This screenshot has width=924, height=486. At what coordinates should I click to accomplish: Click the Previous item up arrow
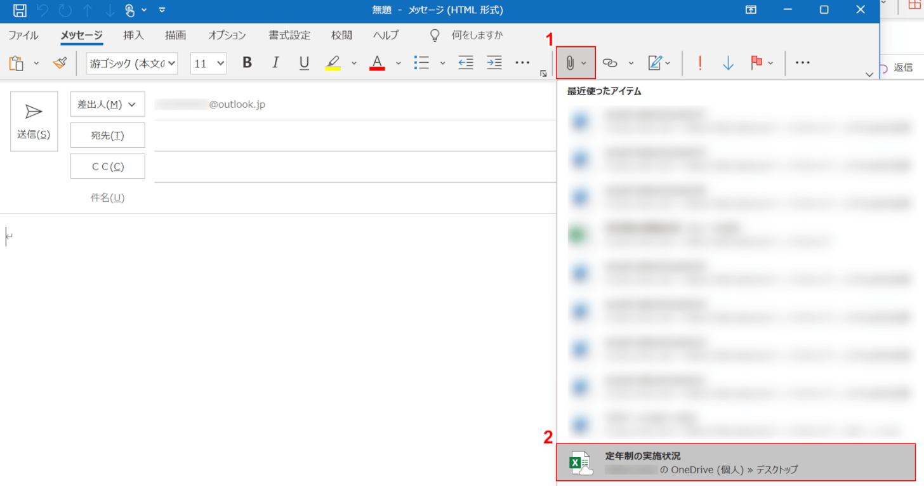88,10
